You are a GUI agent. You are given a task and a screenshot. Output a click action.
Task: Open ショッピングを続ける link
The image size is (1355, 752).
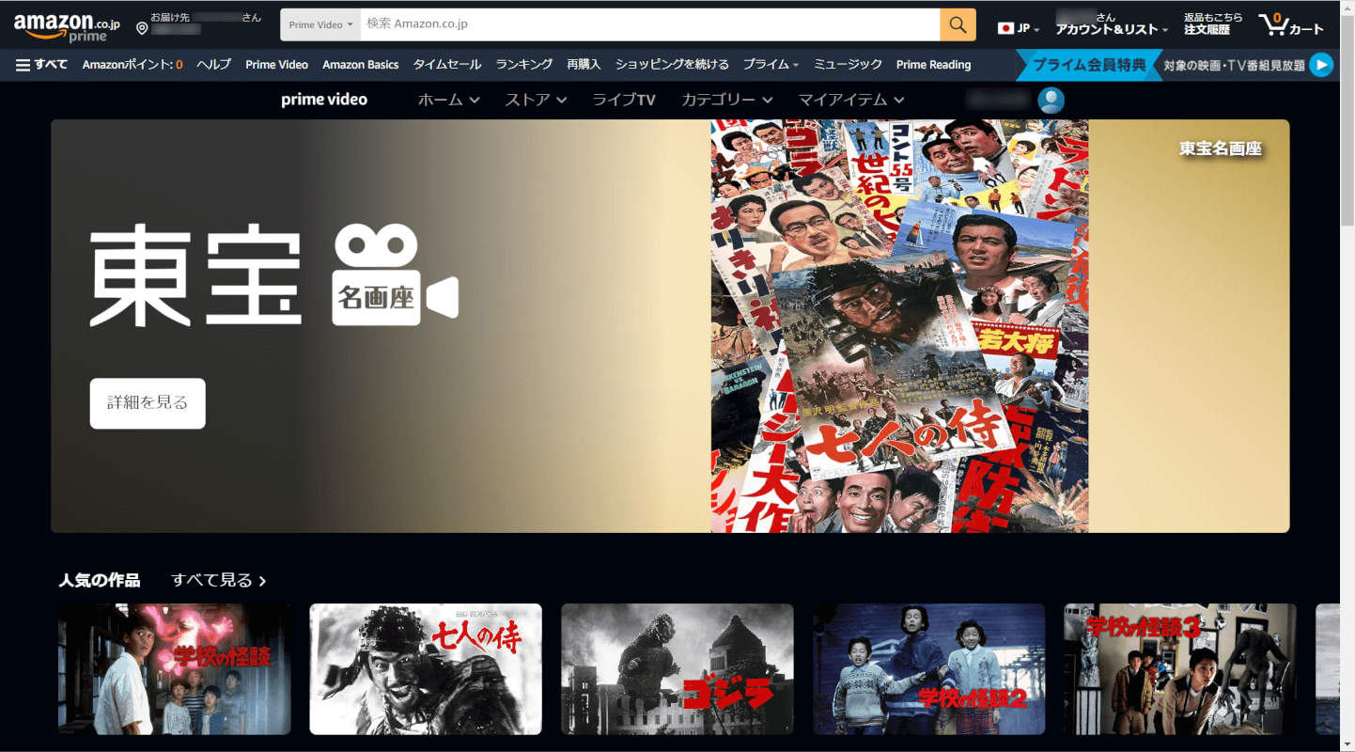pos(672,65)
